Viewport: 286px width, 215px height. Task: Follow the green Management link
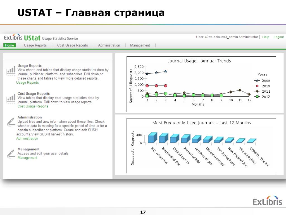point(27,158)
